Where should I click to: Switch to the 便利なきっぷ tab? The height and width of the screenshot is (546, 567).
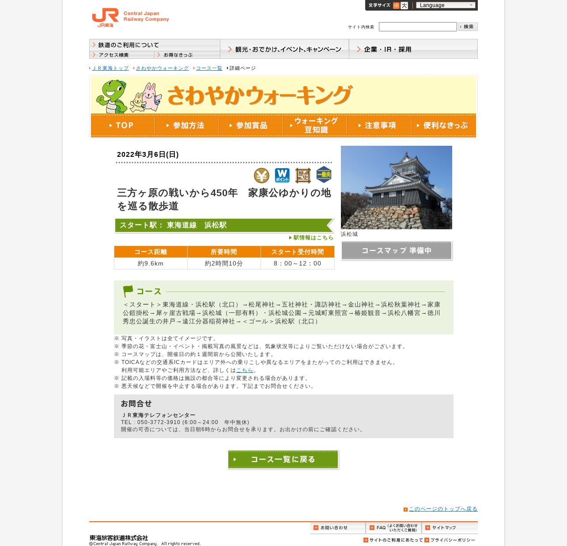coord(444,125)
